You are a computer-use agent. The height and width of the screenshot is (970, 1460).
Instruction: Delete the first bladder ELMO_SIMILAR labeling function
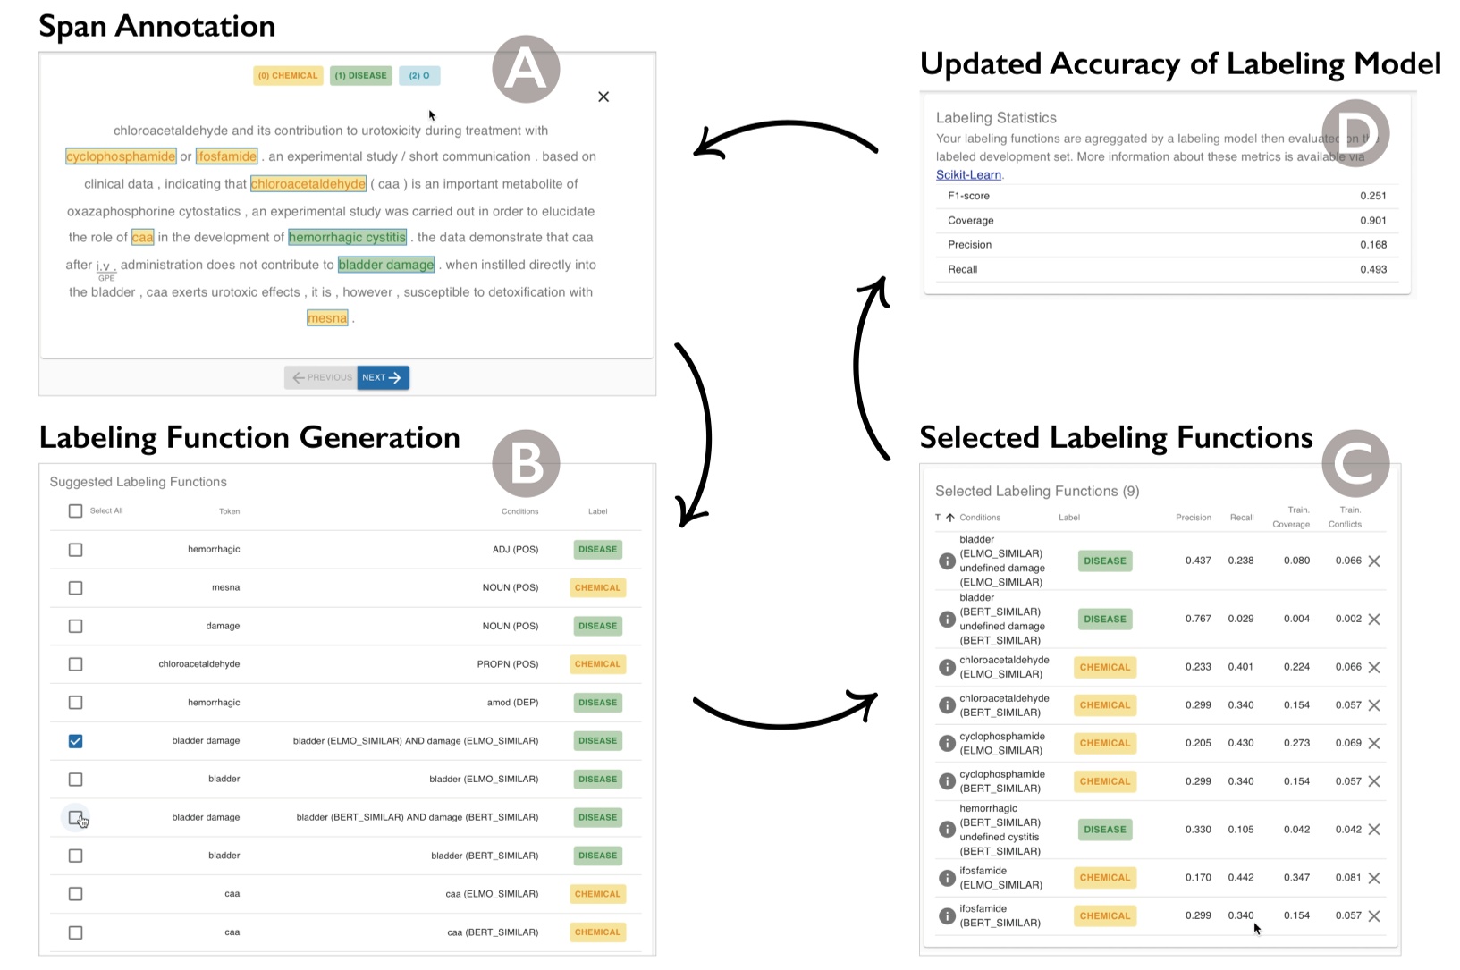(x=1374, y=561)
